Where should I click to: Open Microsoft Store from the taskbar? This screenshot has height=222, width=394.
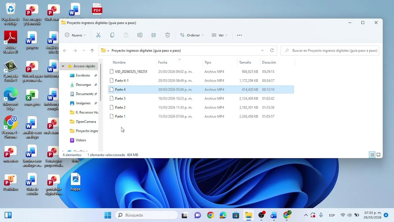coord(236,215)
